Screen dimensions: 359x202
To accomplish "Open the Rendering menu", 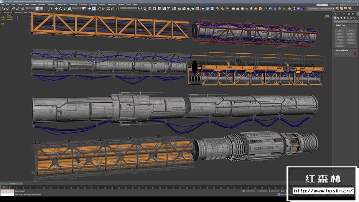I will click(73, 5).
